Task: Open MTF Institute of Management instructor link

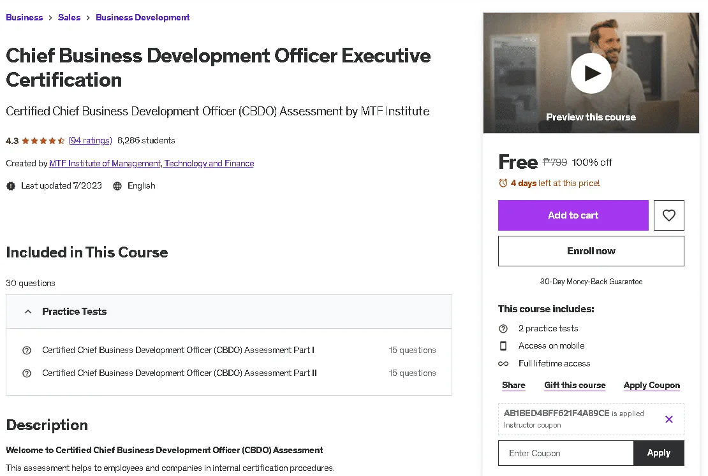Action: pos(151,163)
